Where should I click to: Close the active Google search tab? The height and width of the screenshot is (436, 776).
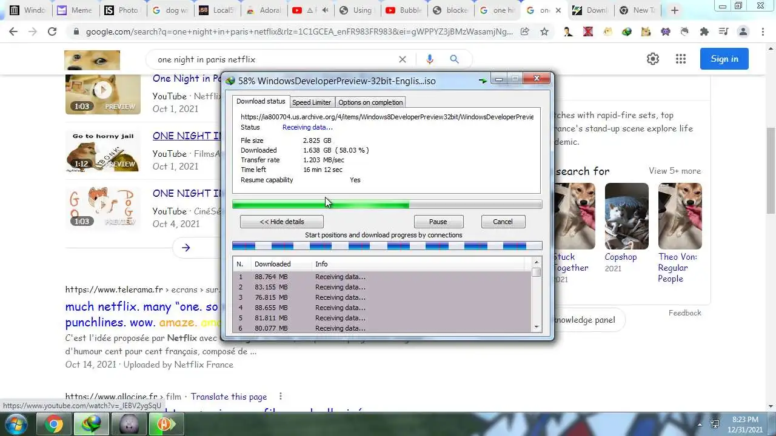[x=558, y=10]
